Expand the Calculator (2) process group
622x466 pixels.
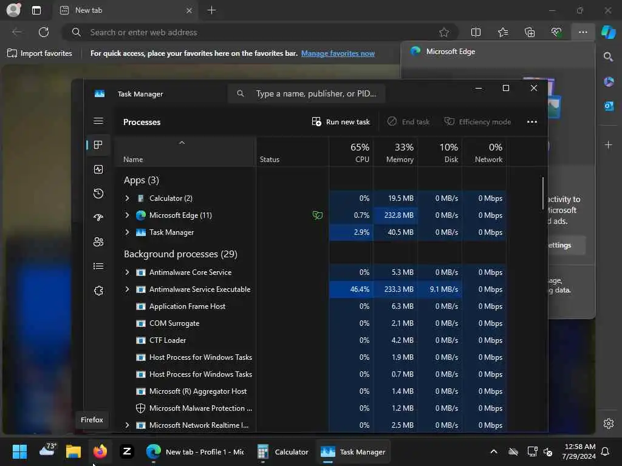point(127,198)
